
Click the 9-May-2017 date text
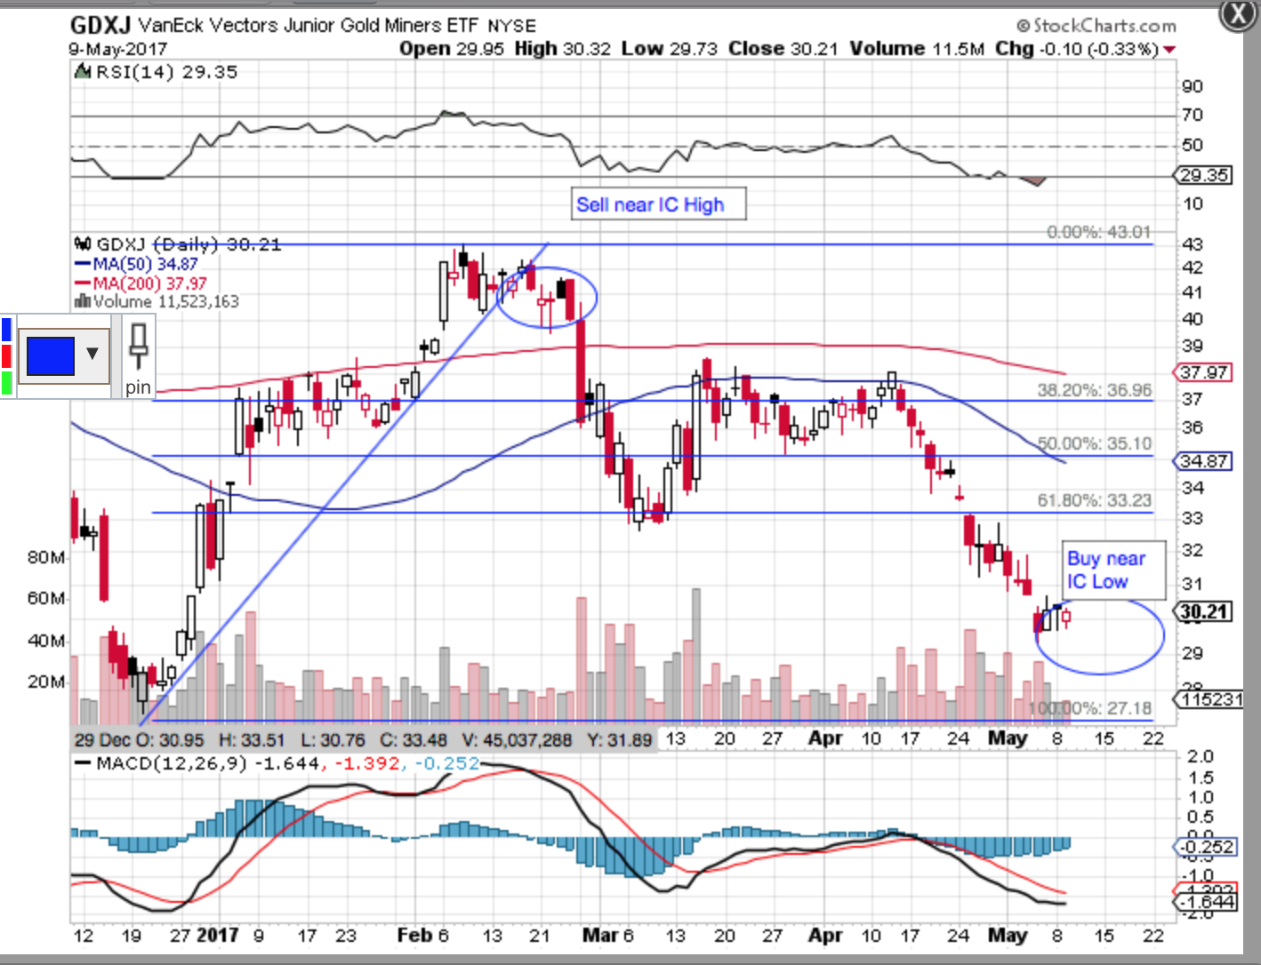117,49
